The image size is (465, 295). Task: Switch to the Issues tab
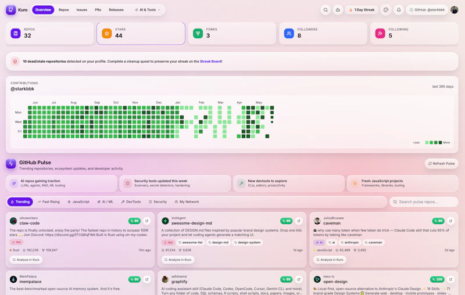(x=82, y=10)
